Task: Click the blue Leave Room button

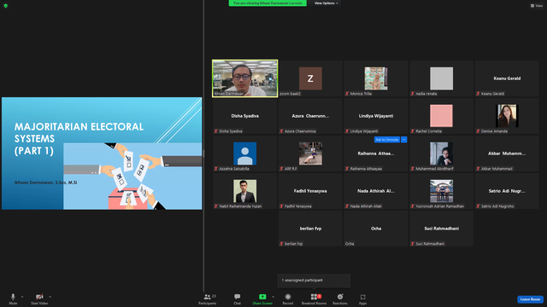Action: pos(530,299)
